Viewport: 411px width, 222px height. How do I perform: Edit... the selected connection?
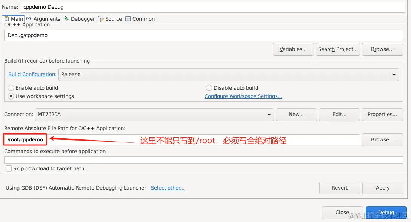(x=339, y=115)
